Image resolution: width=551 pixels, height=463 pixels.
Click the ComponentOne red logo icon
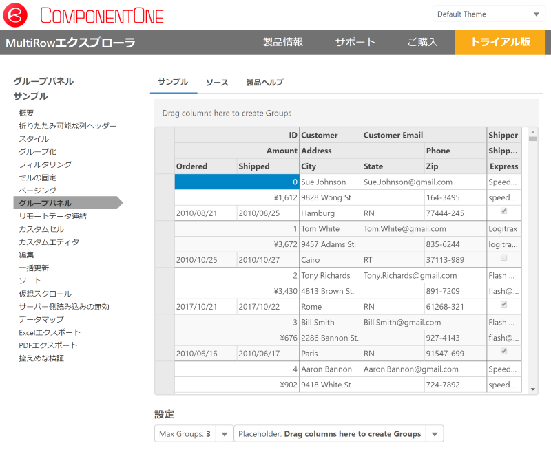pyautogui.click(x=15, y=15)
